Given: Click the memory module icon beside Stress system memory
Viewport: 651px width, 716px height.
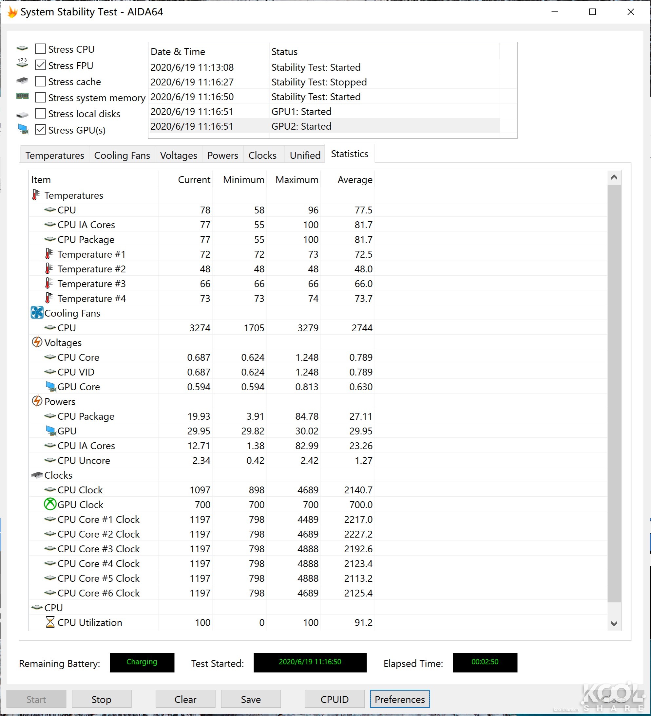Looking at the screenshot, I should pyautogui.click(x=22, y=97).
